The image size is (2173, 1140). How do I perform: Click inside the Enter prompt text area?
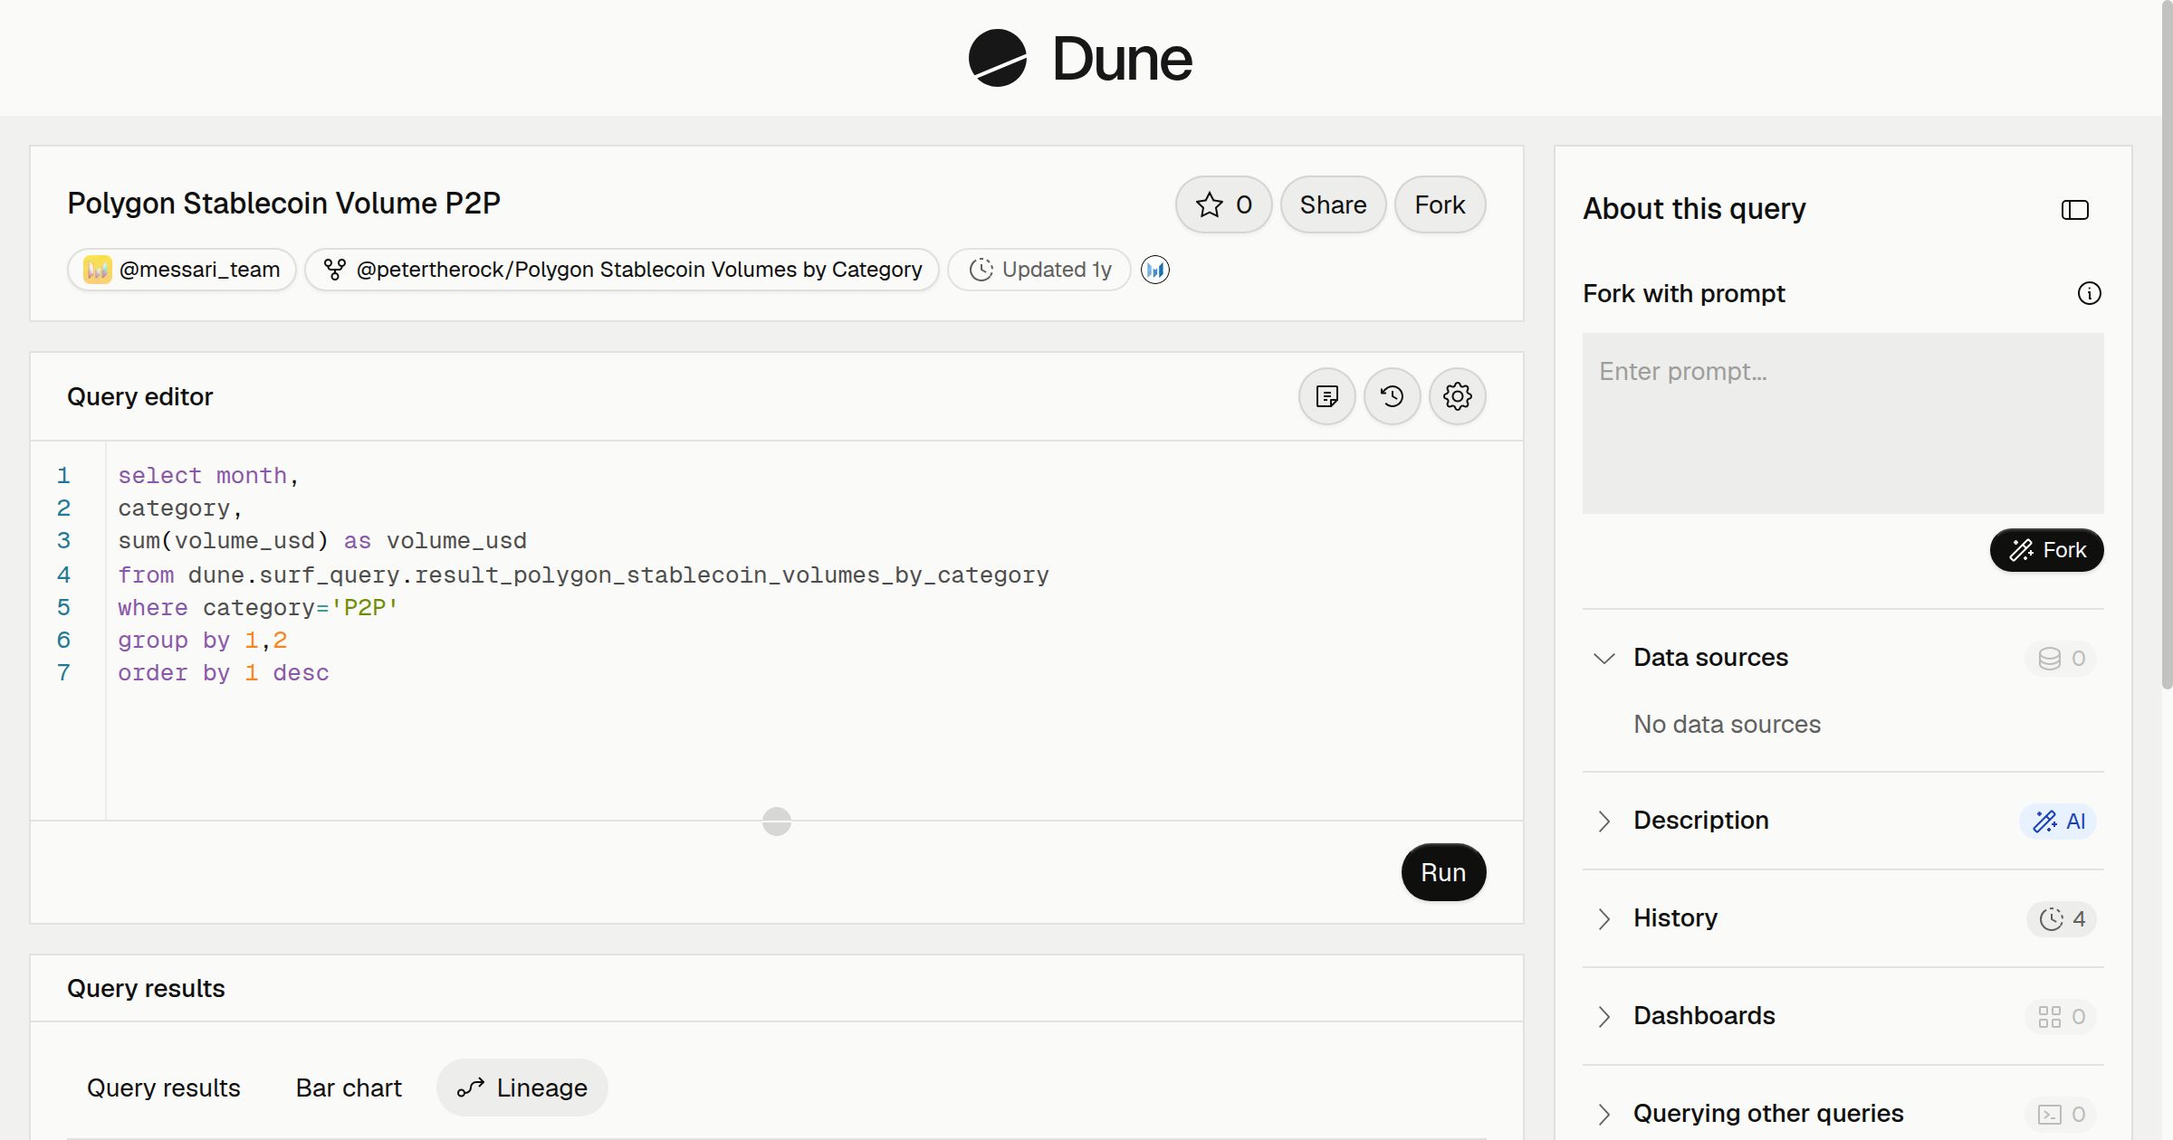pos(1843,423)
